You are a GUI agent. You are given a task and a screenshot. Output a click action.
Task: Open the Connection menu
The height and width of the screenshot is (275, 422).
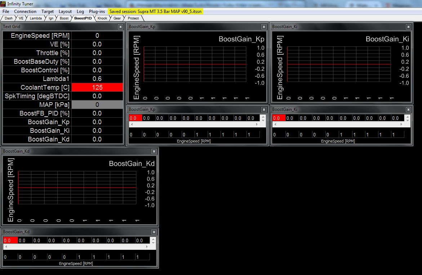(x=25, y=12)
